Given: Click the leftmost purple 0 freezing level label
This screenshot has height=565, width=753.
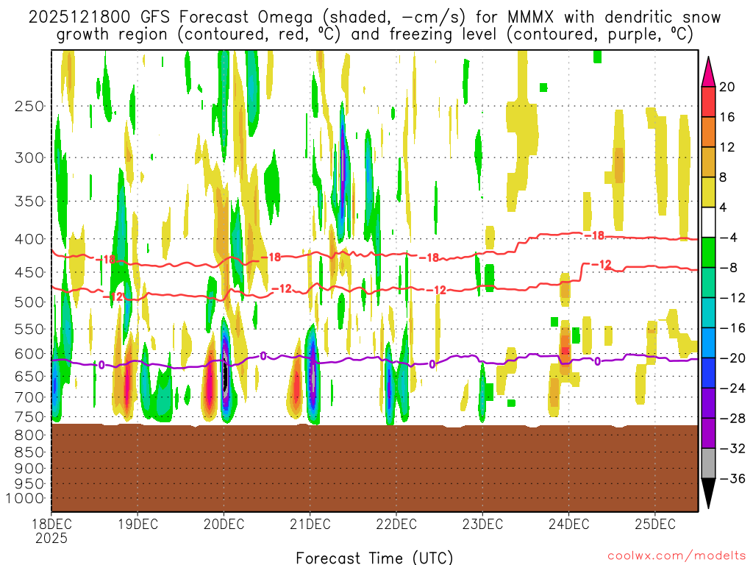Looking at the screenshot, I should 101,364.
